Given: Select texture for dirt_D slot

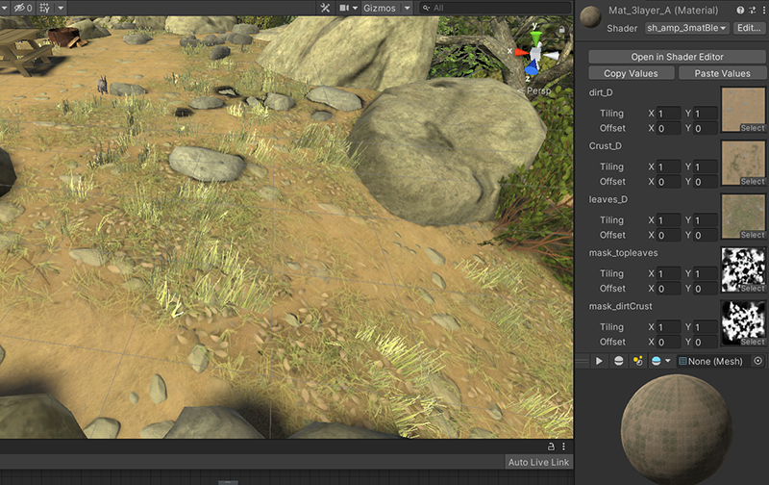Looking at the screenshot, I should (x=753, y=128).
